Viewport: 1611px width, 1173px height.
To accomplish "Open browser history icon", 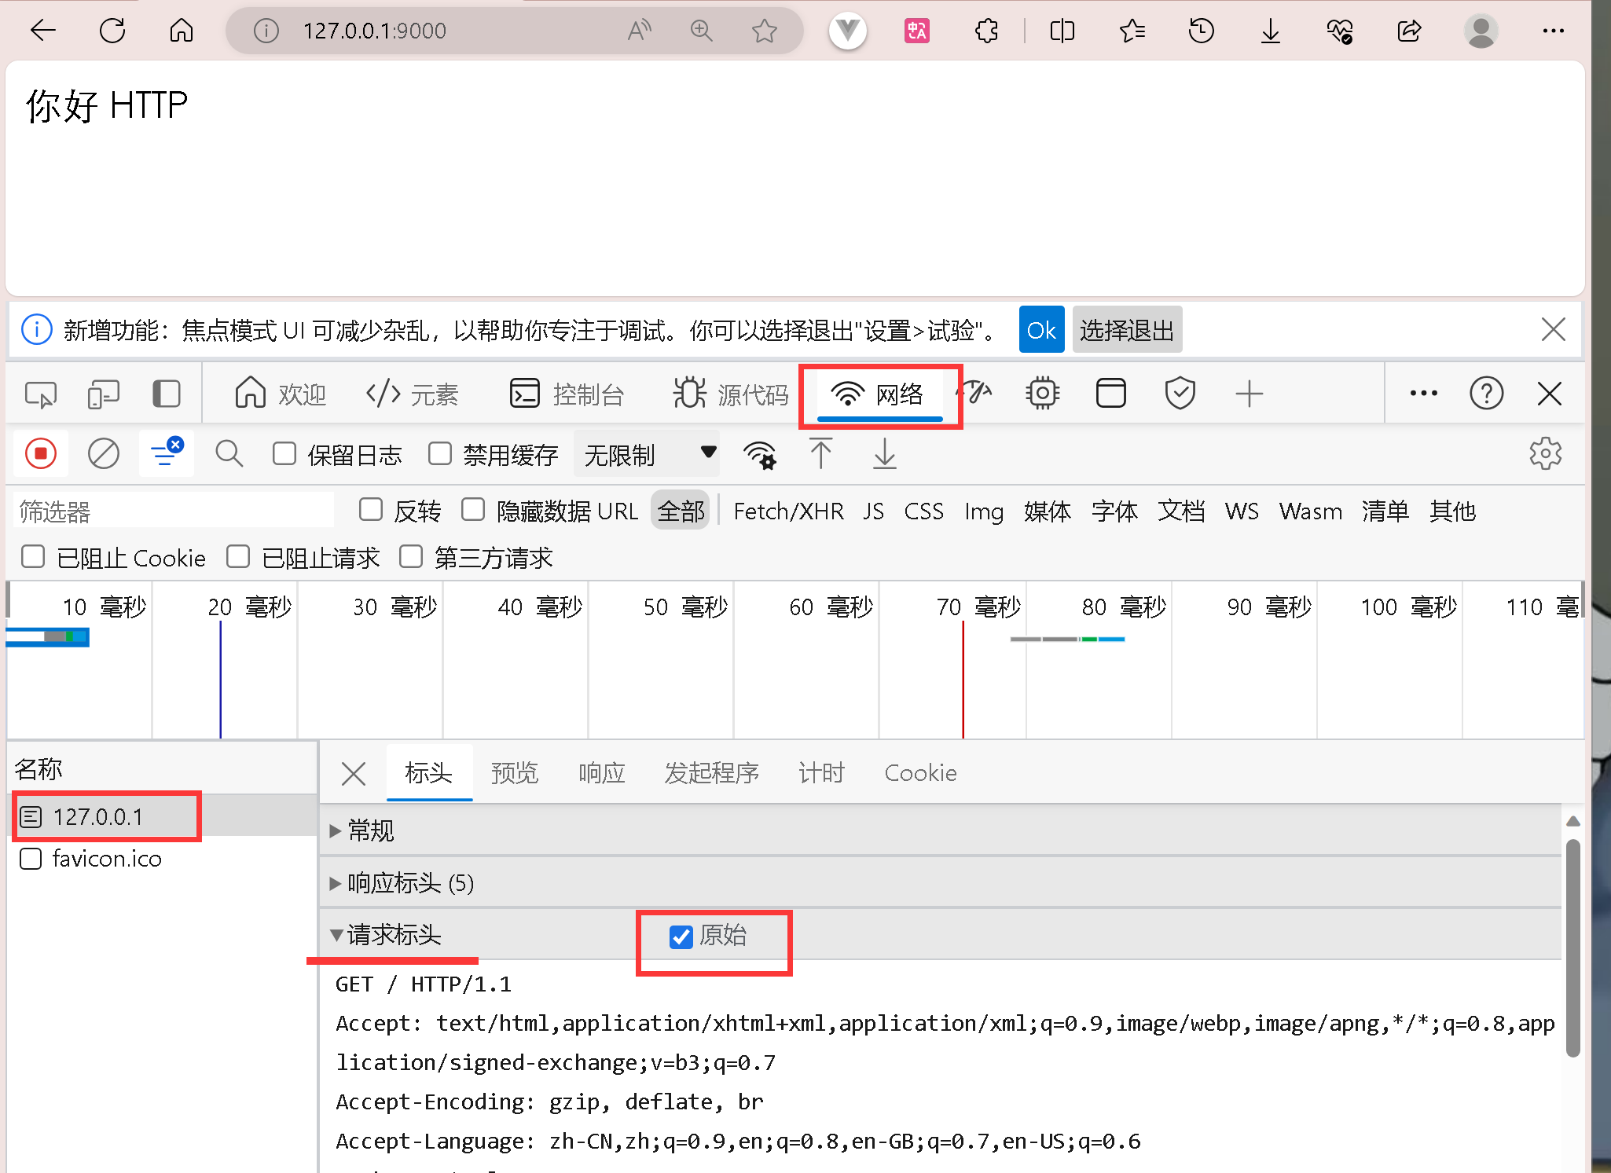I will coord(1202,31).
